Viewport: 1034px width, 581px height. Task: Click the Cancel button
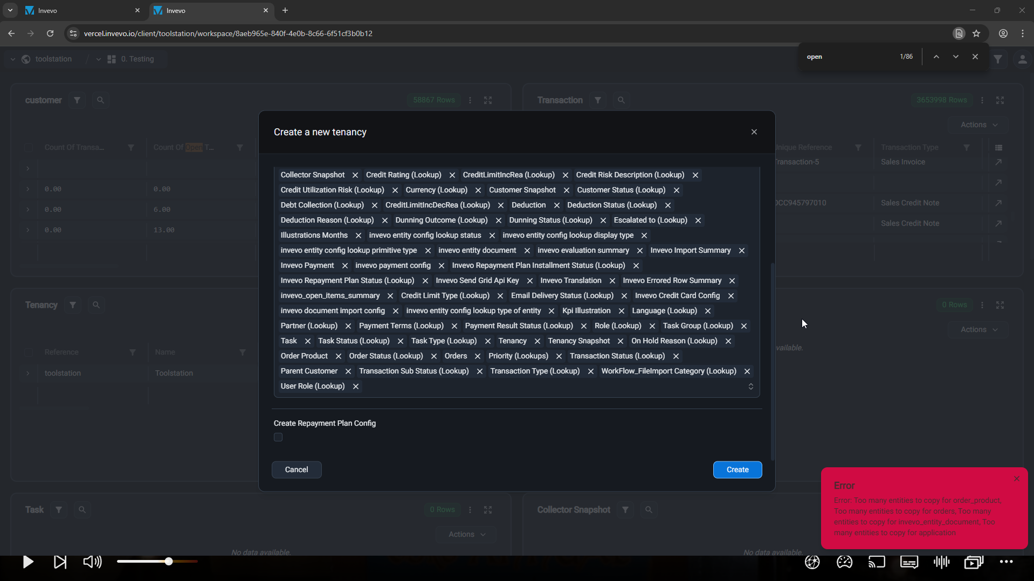pos(297,470)
